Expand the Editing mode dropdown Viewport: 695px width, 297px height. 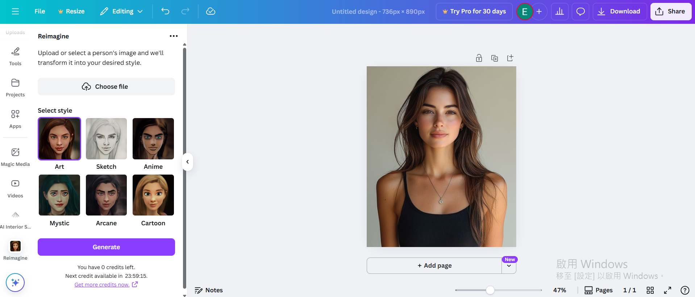pos(121,12)
